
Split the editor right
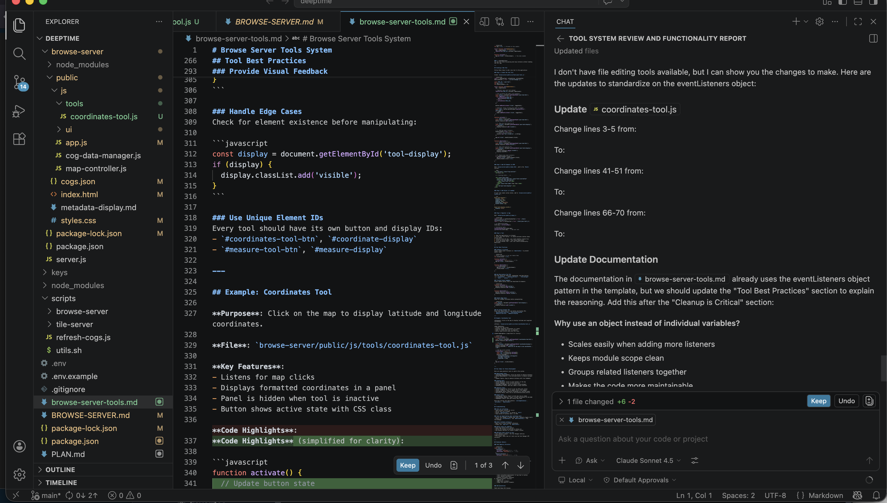pyautogui.click(x=515, y=22)
